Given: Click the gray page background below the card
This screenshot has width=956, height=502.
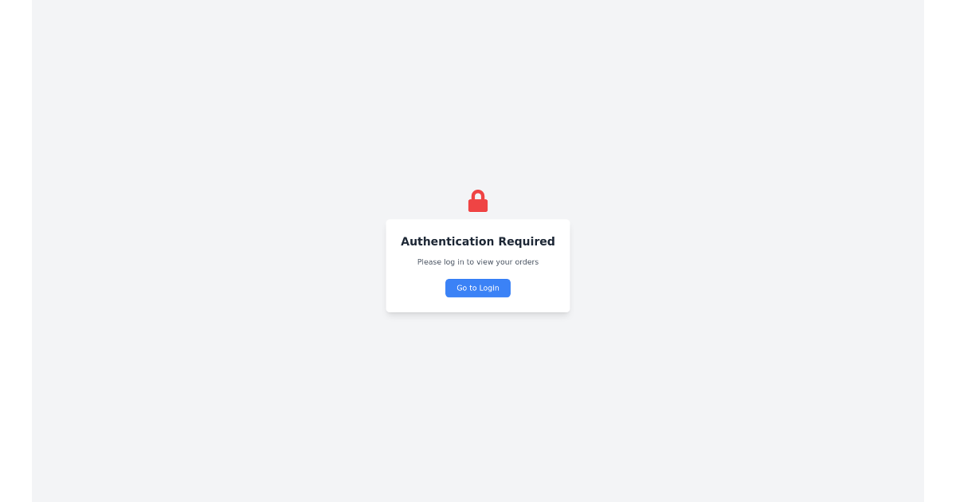Looking at the screenshot, I should click(478, 406).
